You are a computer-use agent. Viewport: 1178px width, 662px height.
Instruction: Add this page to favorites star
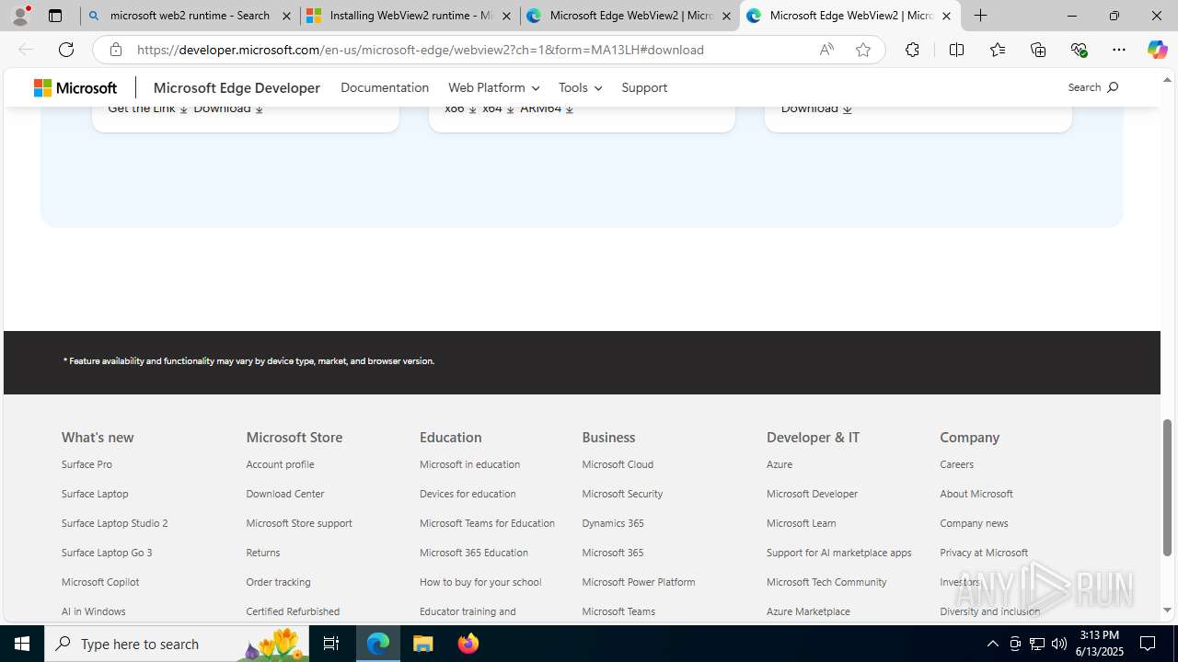[863, 50]
